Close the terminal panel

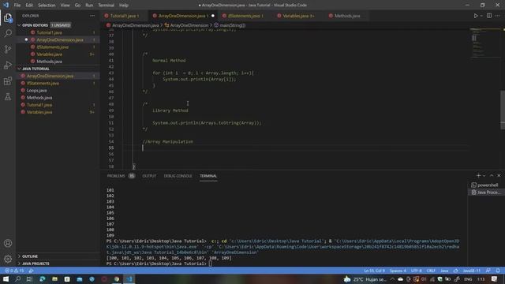[499, 175]
